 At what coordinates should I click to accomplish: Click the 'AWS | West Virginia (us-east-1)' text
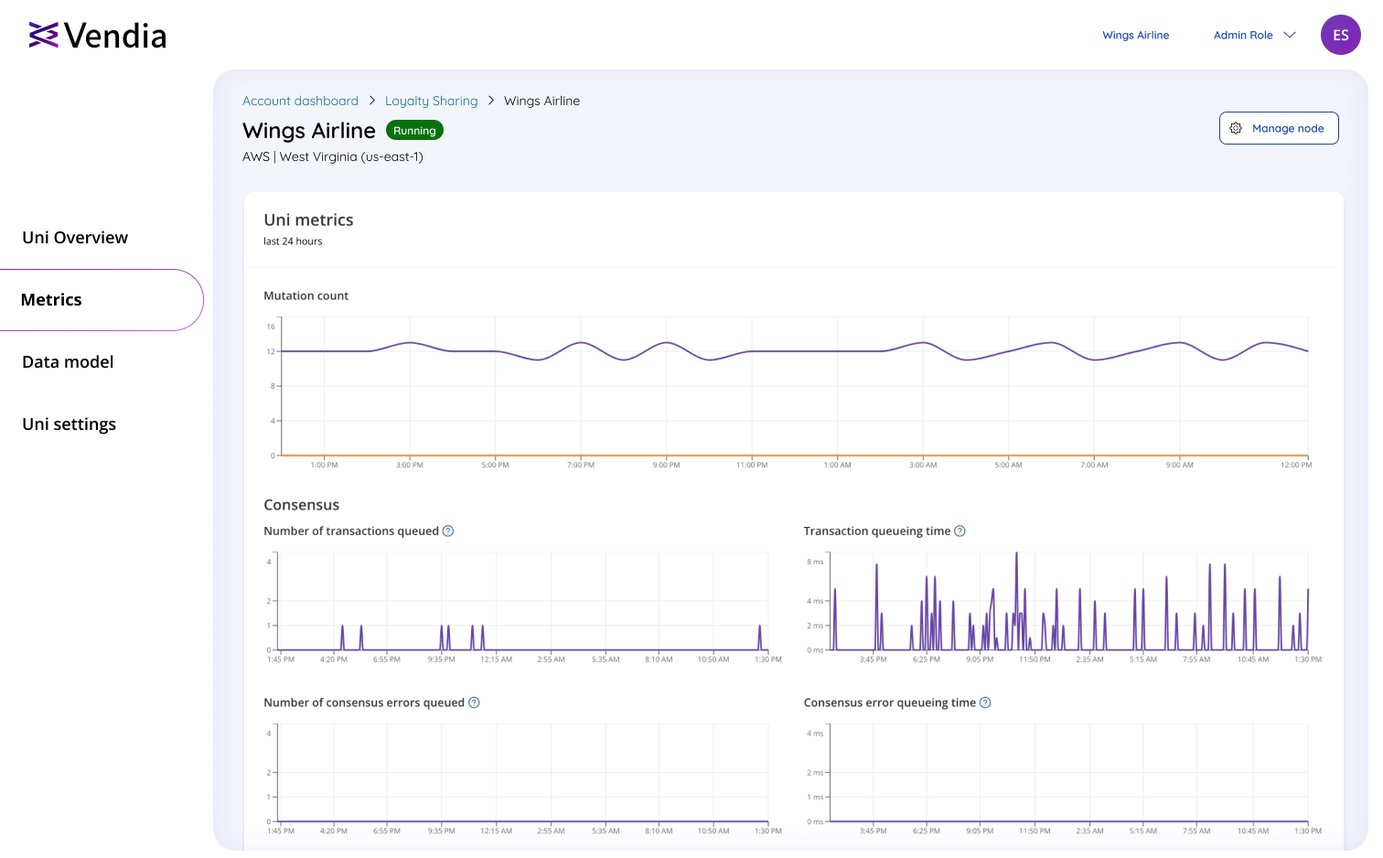pyautogui.click(x=333, y=156)
